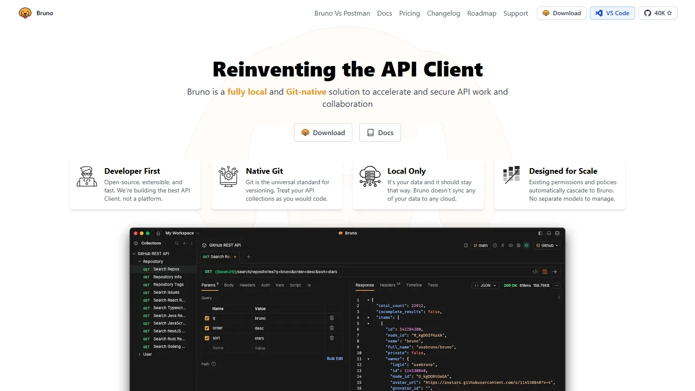Run the collection via the runner icon
The image size is (695, 391).
(503, 245)
